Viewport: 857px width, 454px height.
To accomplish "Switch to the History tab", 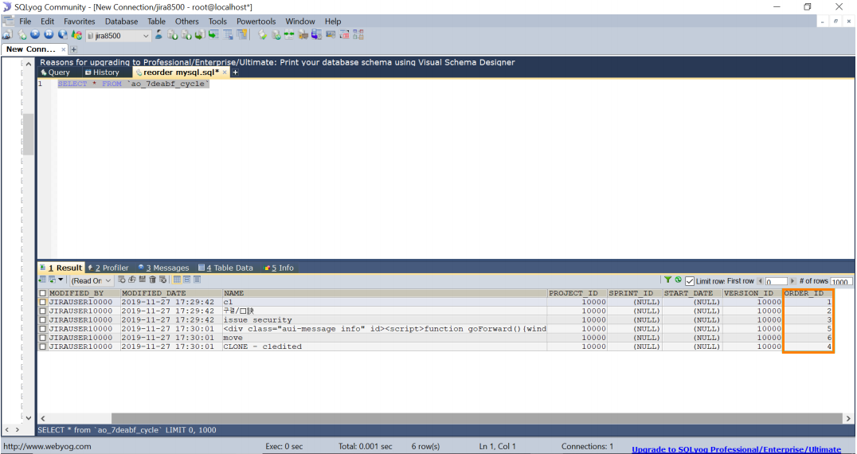I will [x=102, y=72].
